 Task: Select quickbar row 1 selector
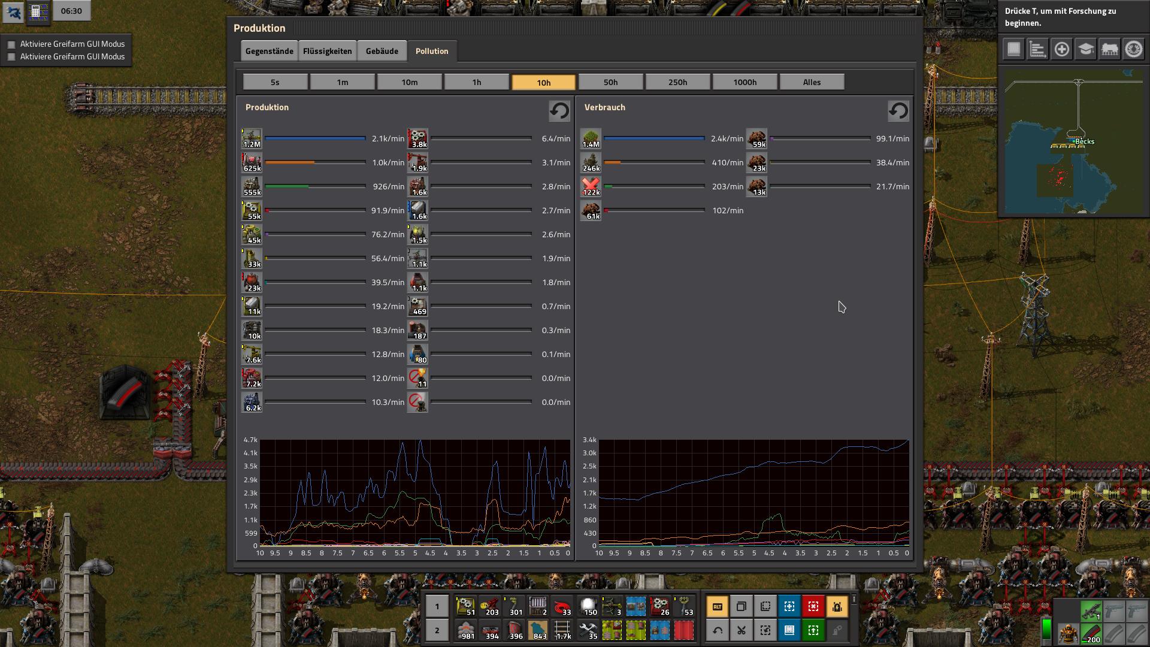[437, 606]
